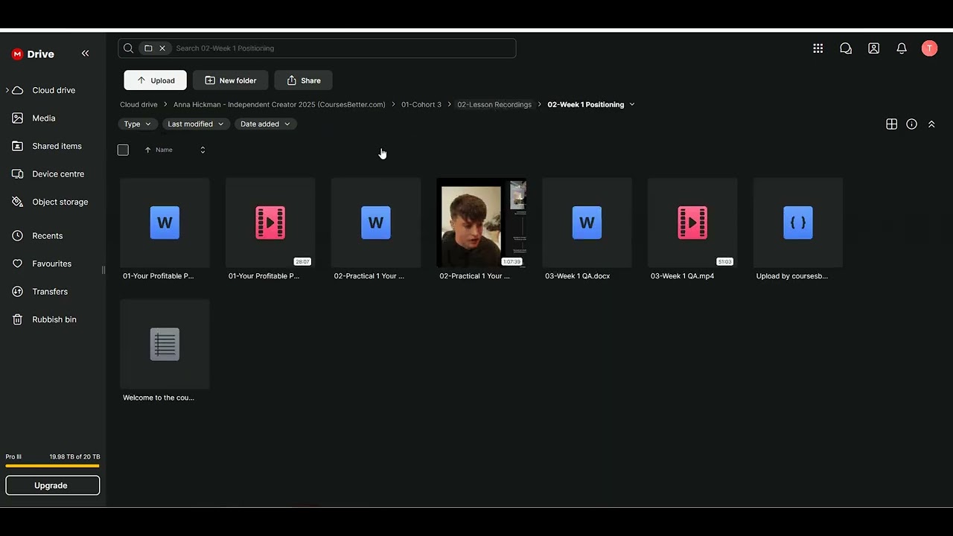Click the Share button
The image size is (953, 536).
point(303,80)
